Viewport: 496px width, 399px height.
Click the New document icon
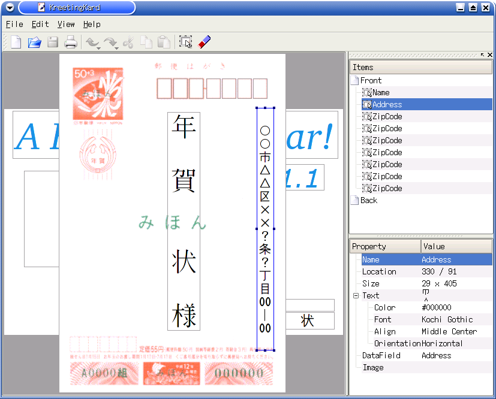click(16, 42)
